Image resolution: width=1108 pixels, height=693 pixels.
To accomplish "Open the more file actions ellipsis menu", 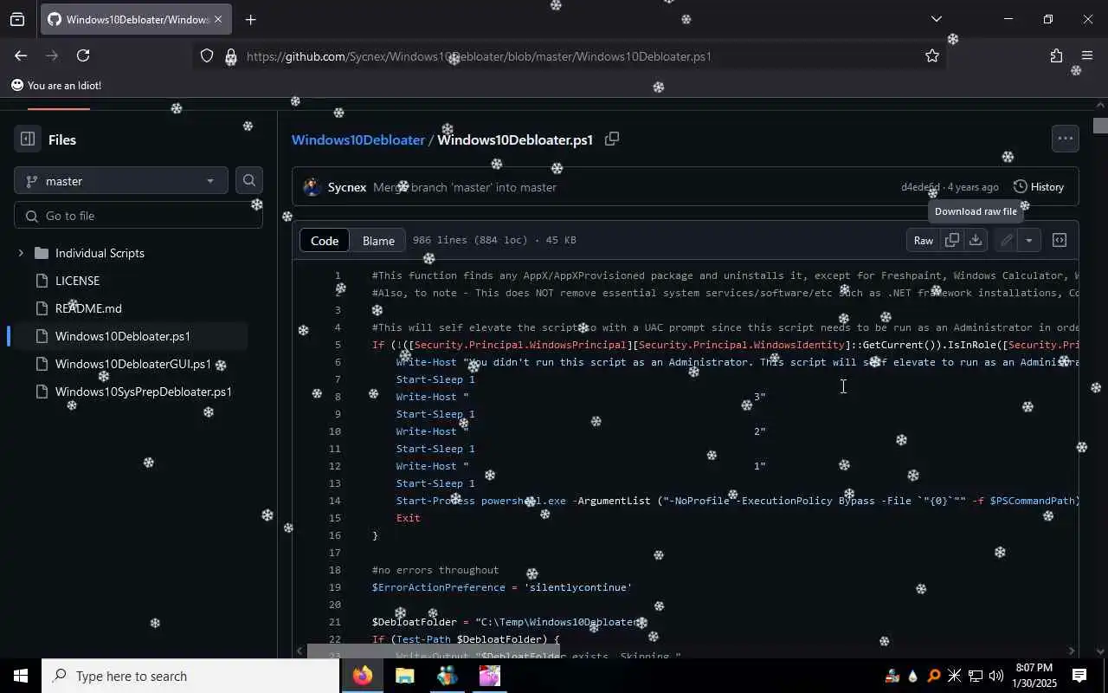I will pyautogui.click(x=1065, y=139).
